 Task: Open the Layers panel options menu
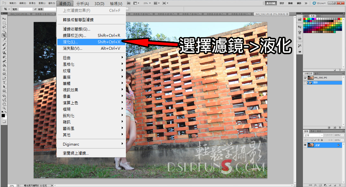tap(343, 131)
